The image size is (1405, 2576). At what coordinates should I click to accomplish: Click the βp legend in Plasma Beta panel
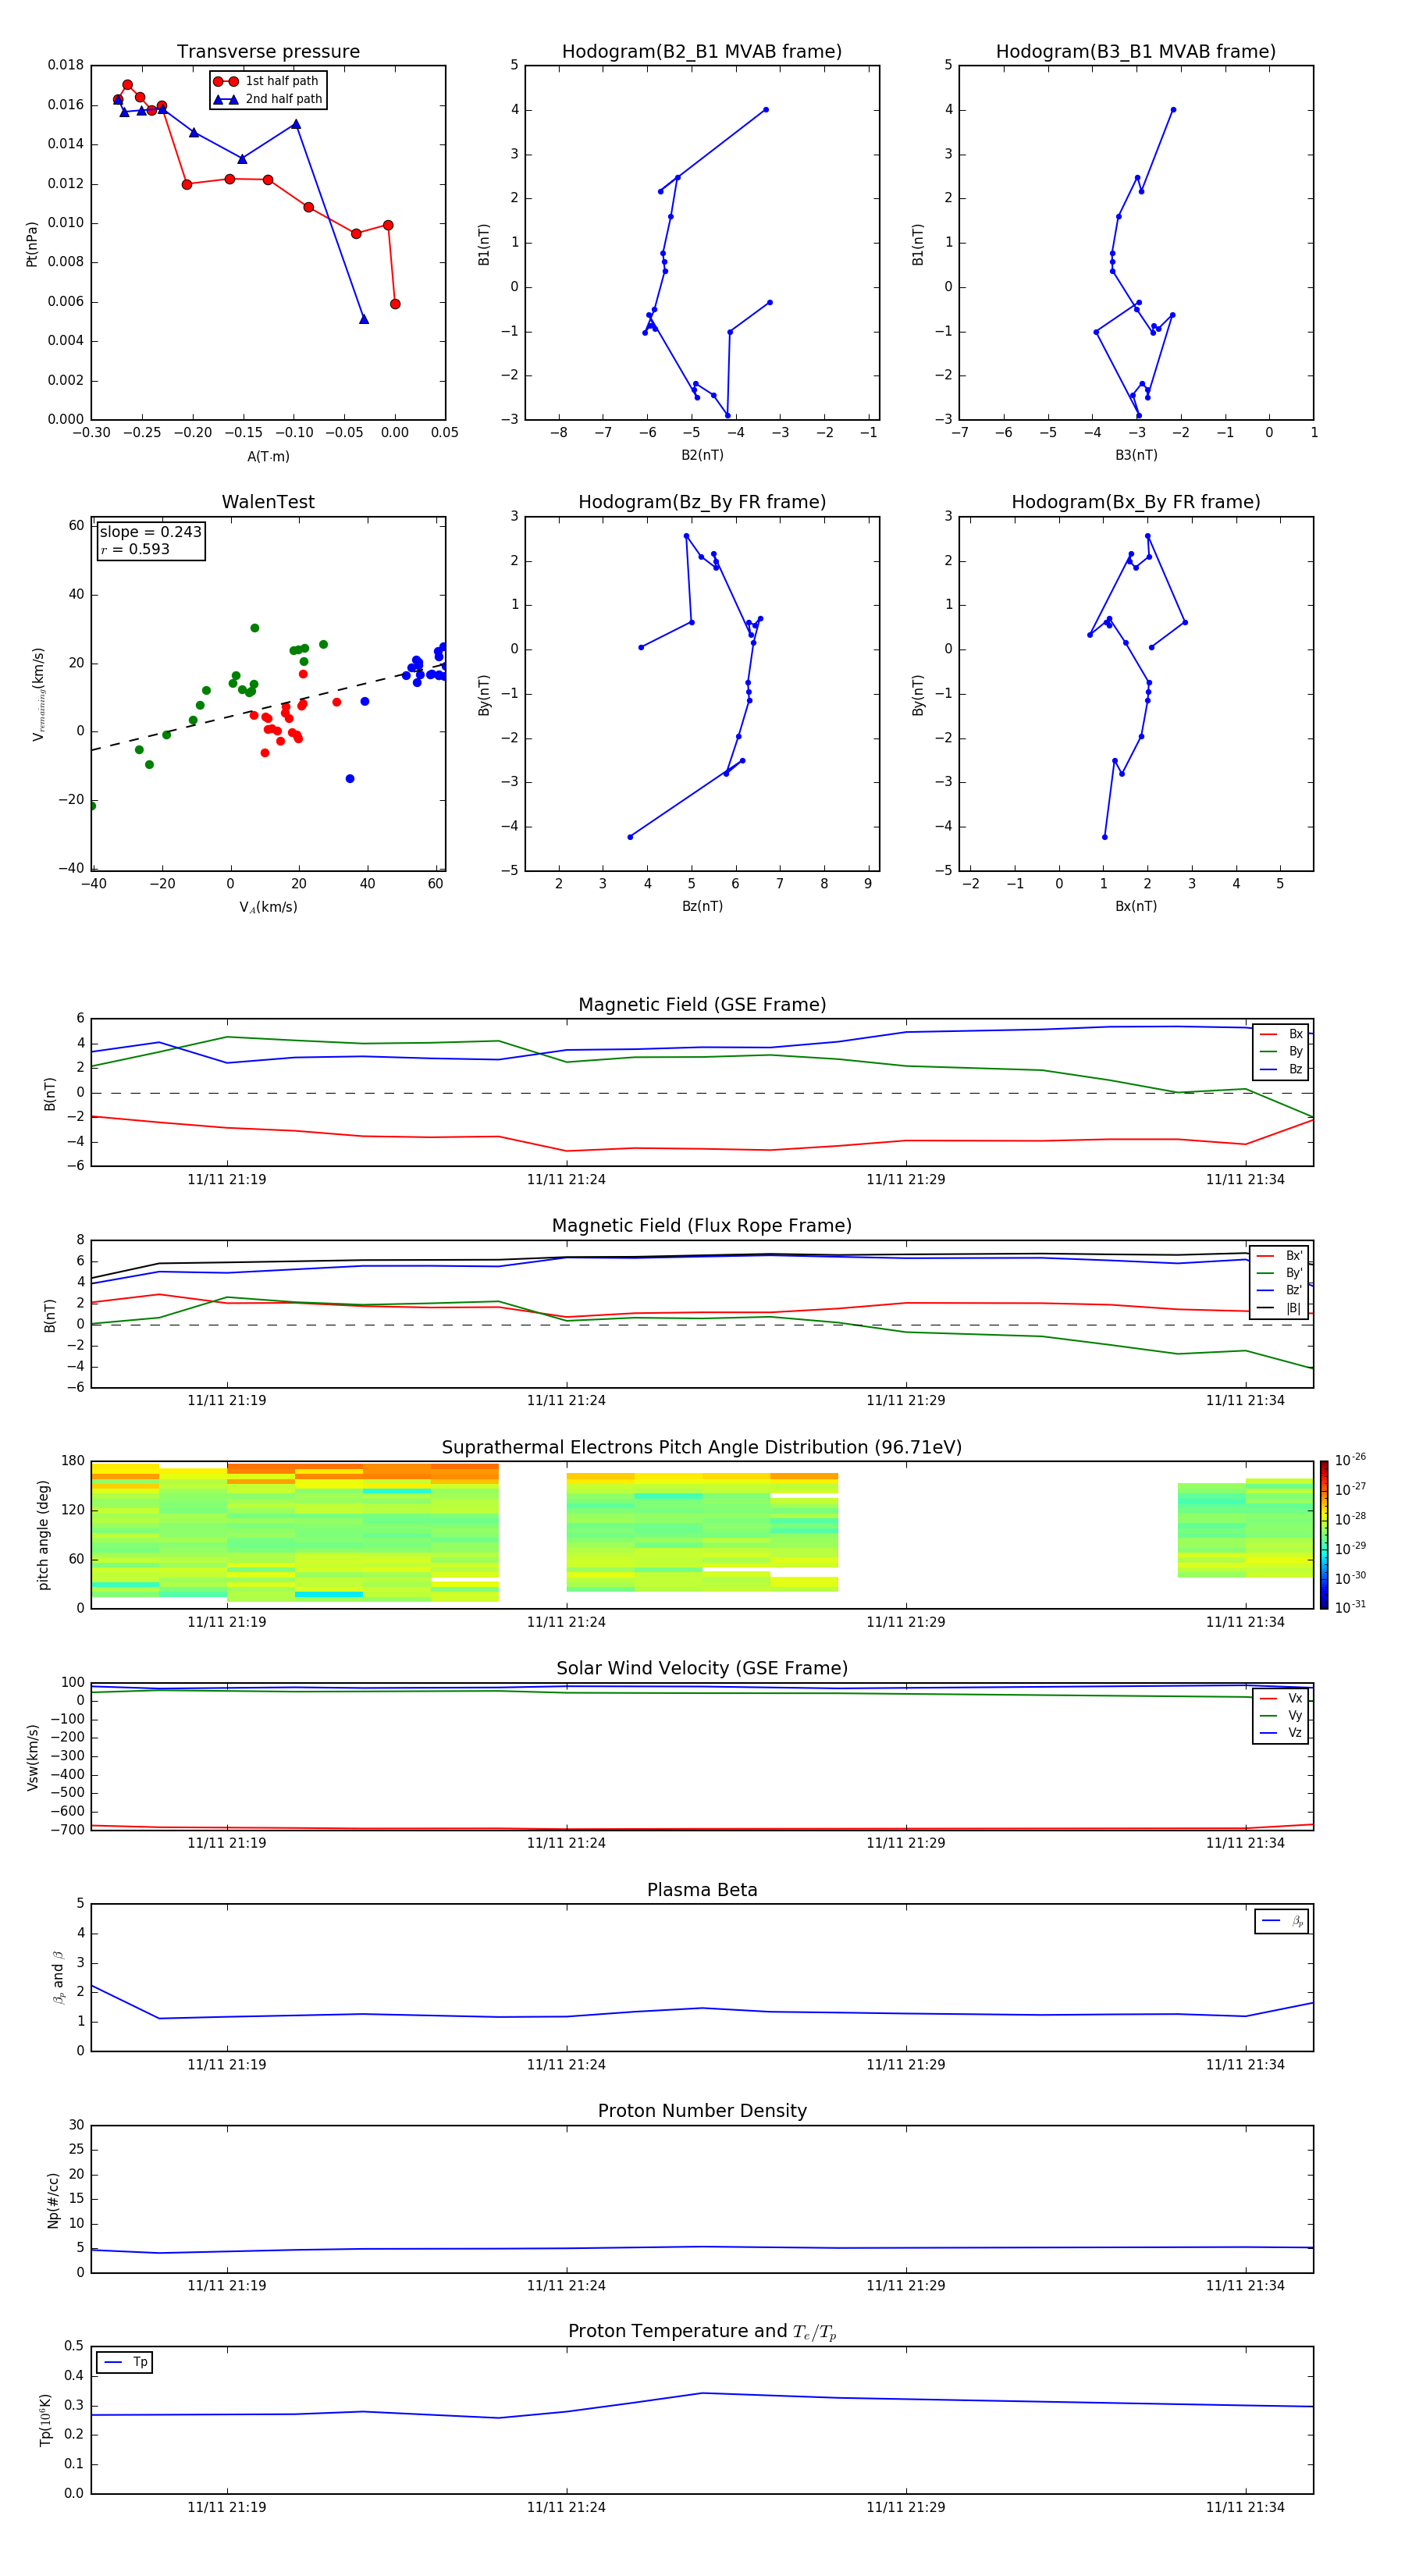tap(1282, 1921)
